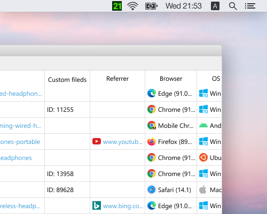Screen dimensions: 267x214
Task: Click the Edge icon in the Bing row
Action: (x=152, y=205)
